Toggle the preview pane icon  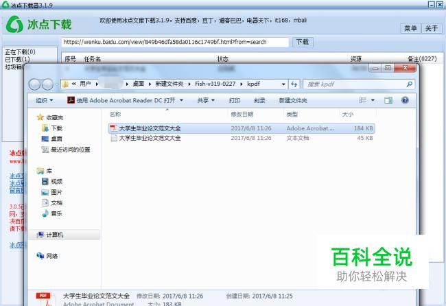coord(388,99)
